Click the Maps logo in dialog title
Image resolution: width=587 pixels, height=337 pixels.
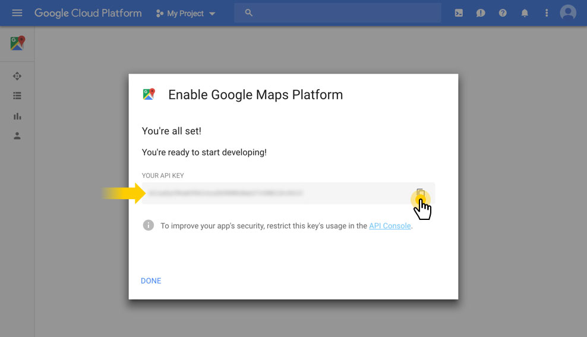tap(149, 94)
